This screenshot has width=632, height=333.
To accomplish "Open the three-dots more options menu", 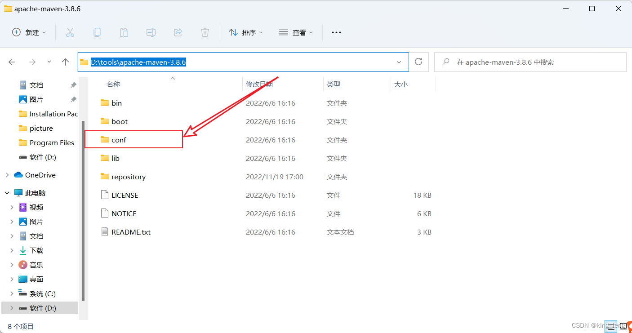I will [x=336, y=32].
